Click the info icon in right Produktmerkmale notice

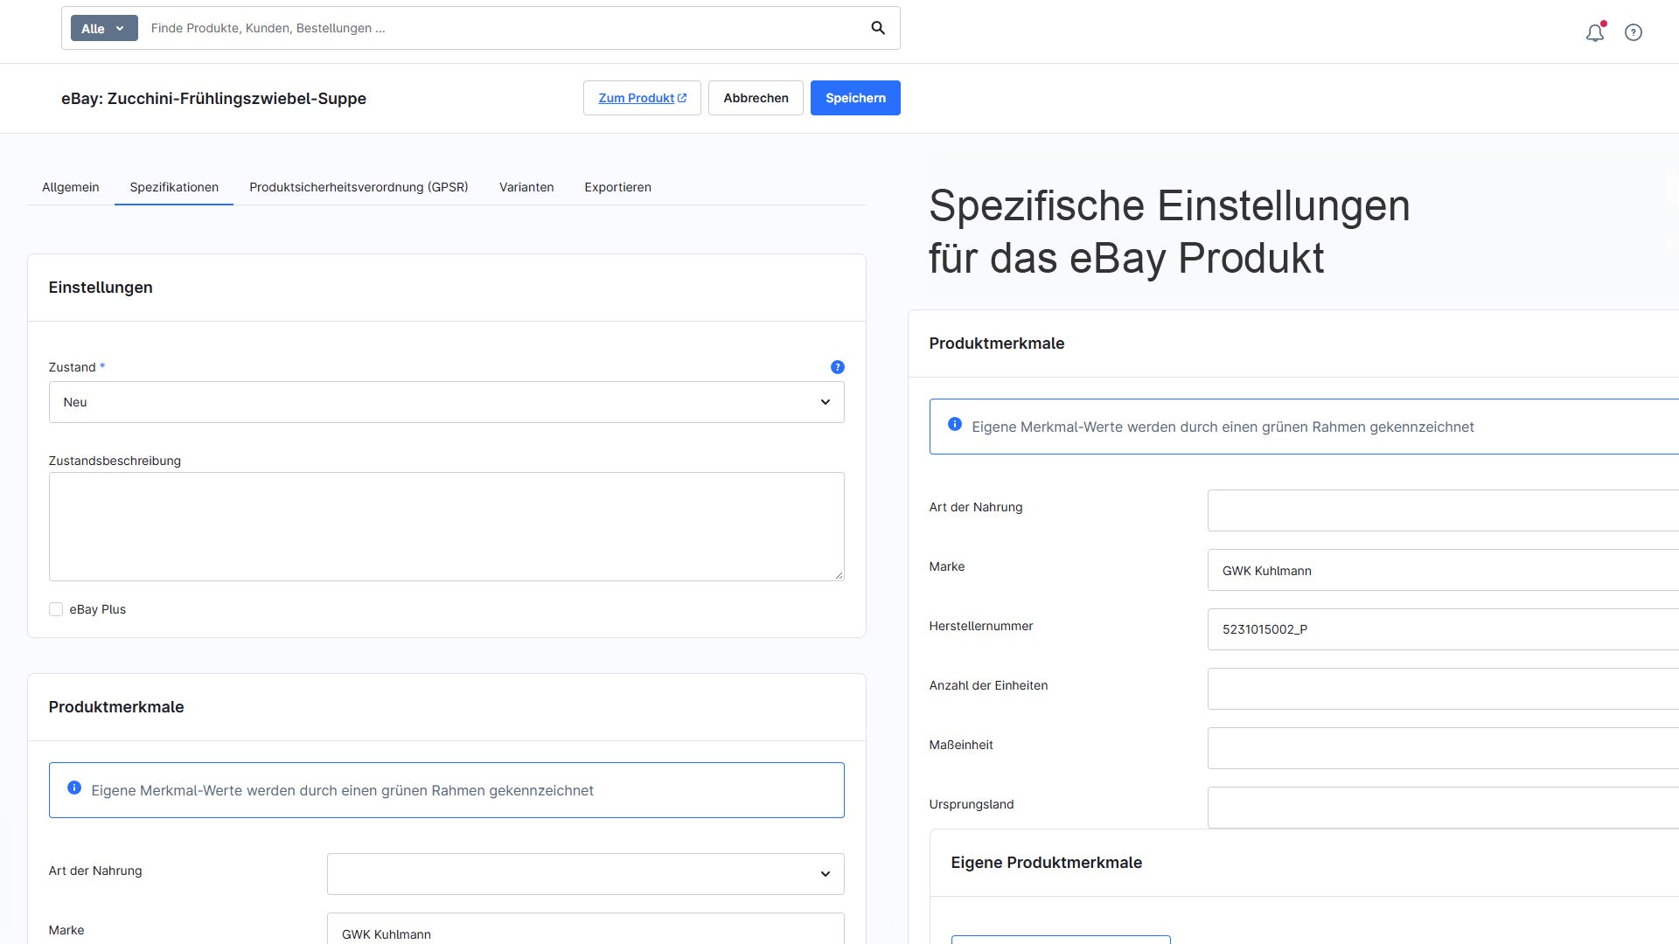tap(955, 424)
